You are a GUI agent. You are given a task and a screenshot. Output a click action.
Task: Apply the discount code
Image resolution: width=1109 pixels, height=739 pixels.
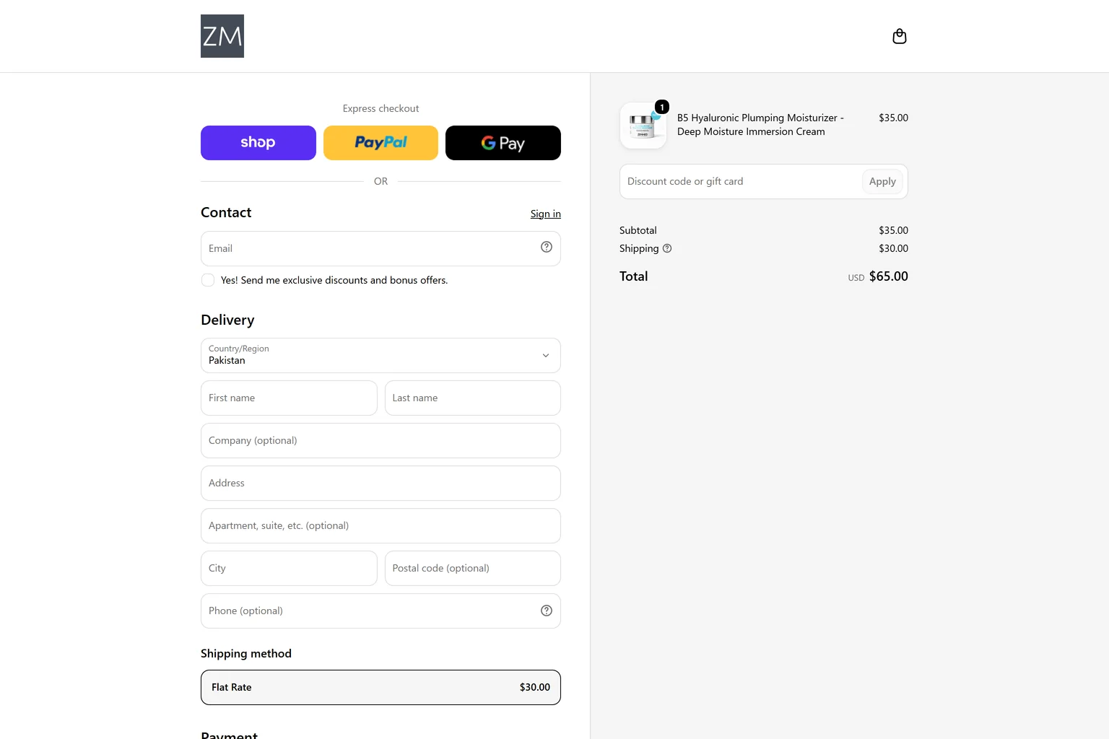point(882,182)
